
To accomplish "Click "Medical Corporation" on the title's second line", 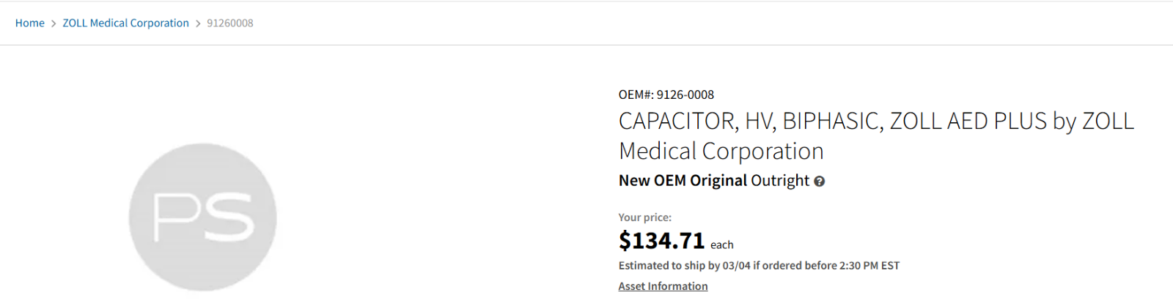I will (721, 152).
